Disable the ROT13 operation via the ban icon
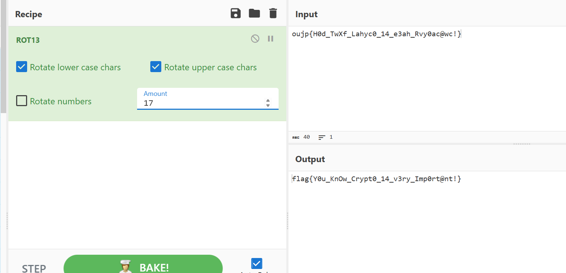The image size is (566, 273). pos(255,38)
